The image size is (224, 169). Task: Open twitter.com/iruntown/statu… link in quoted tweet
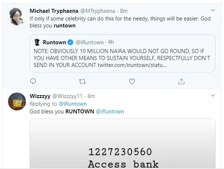coord(132,65)
